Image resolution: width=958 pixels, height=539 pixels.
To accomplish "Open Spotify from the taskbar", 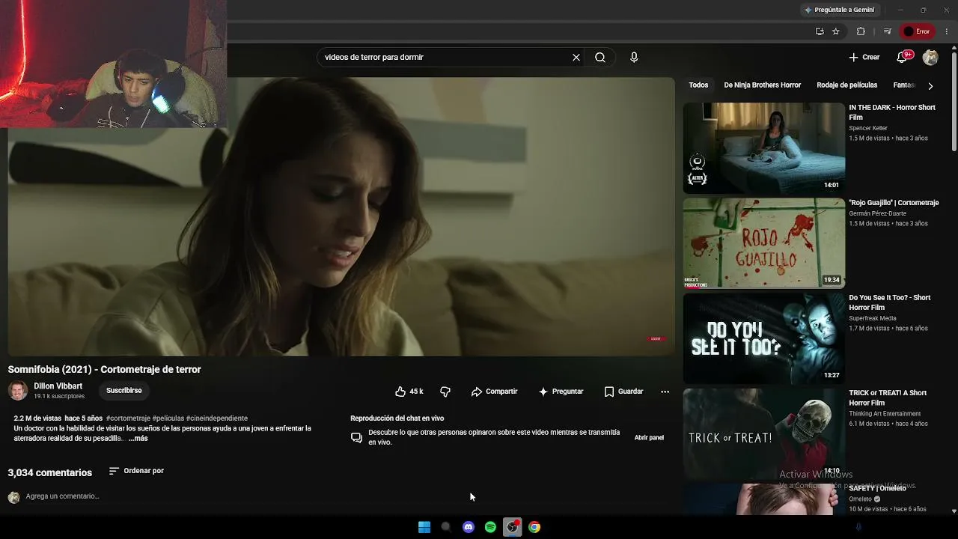I will (x=490, y=527).
